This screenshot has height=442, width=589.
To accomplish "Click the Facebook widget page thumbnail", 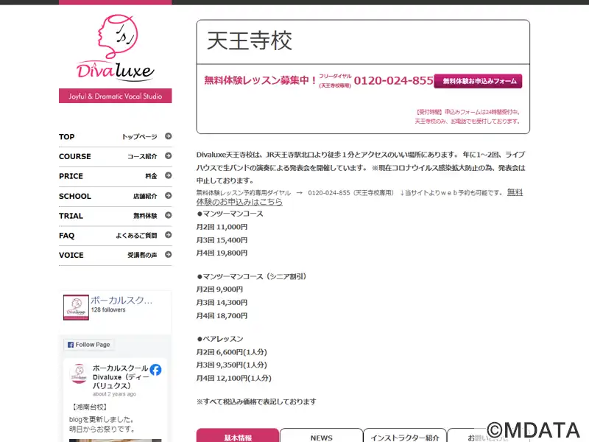I will [x=77, y=307].
